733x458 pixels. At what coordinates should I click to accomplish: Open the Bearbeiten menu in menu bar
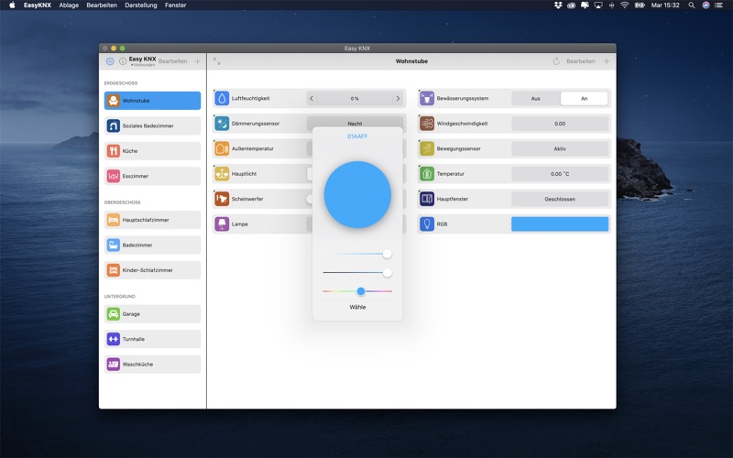pos(102,5)
